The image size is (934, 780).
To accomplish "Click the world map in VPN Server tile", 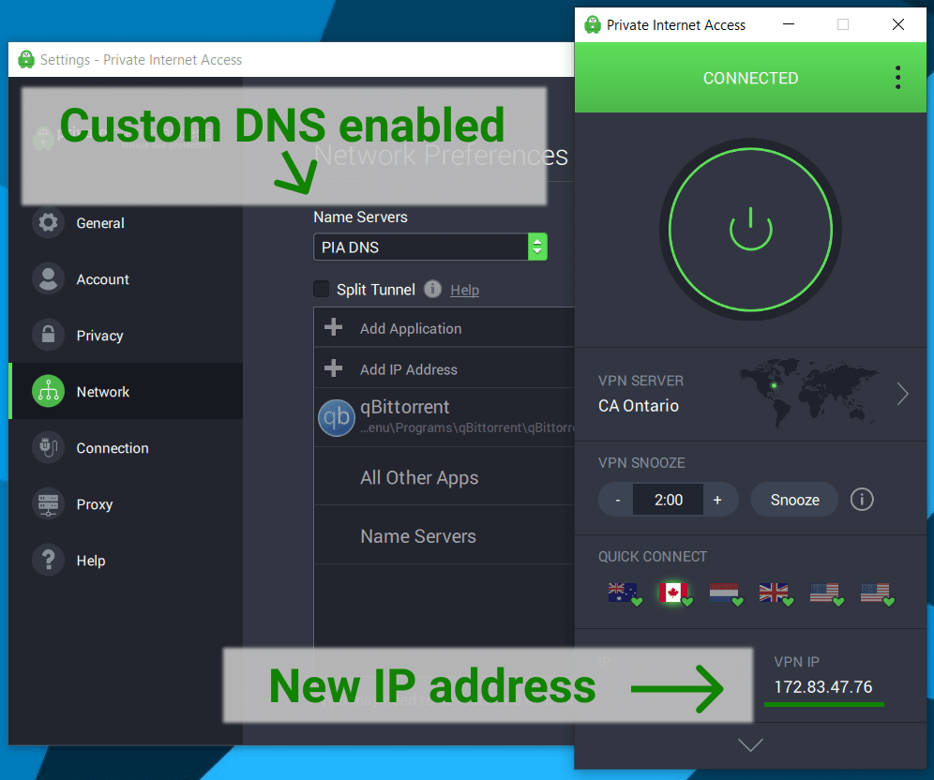I will click(x=808, y=392).
